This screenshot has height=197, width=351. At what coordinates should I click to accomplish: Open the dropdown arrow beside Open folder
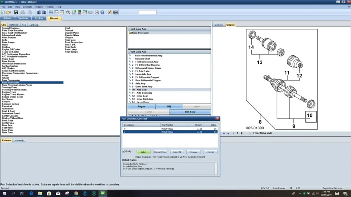pyautogui.click(x=12, y=12)
